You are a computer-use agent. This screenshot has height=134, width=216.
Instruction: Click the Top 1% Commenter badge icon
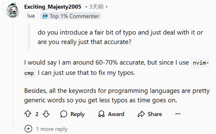(x=45, y=16)
